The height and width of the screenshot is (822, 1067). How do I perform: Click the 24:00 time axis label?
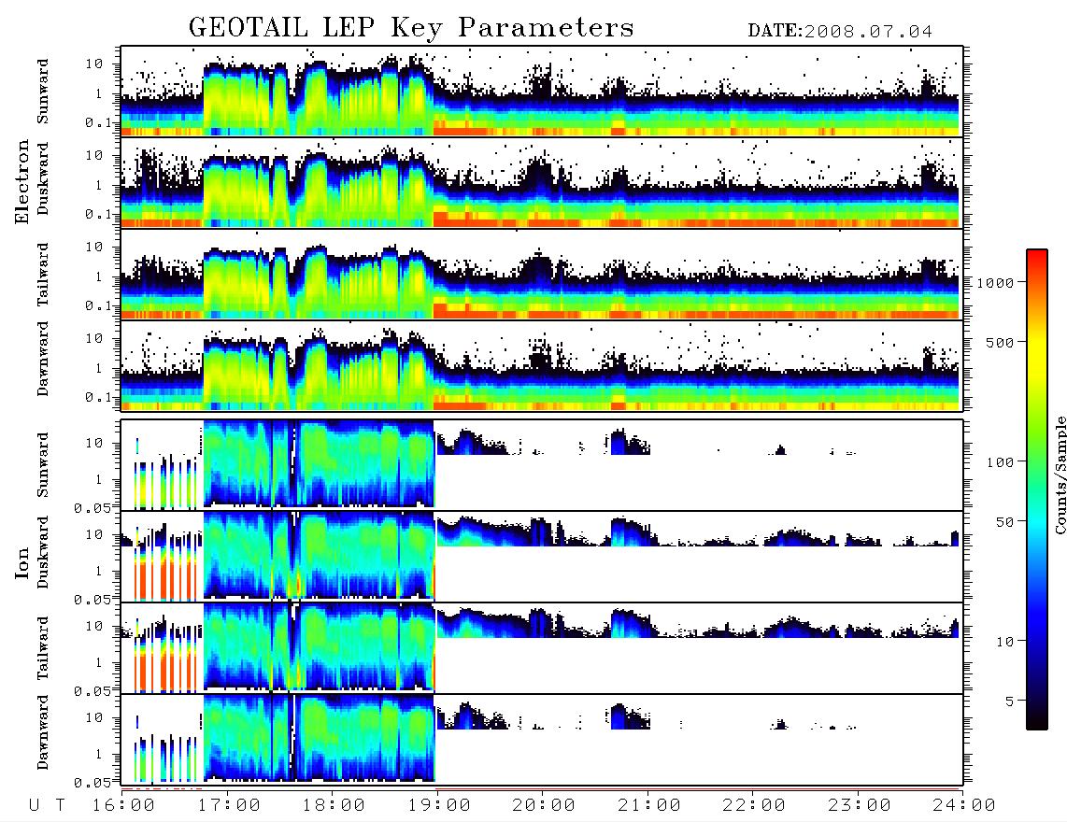(x=964, y=805)
